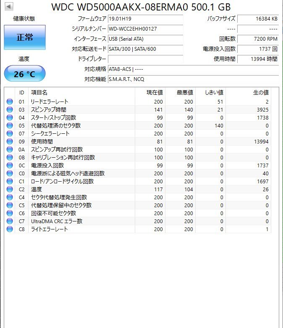Click the 対応機能 field S.M.A.R.T., NCQ

[x=193, y=79]
